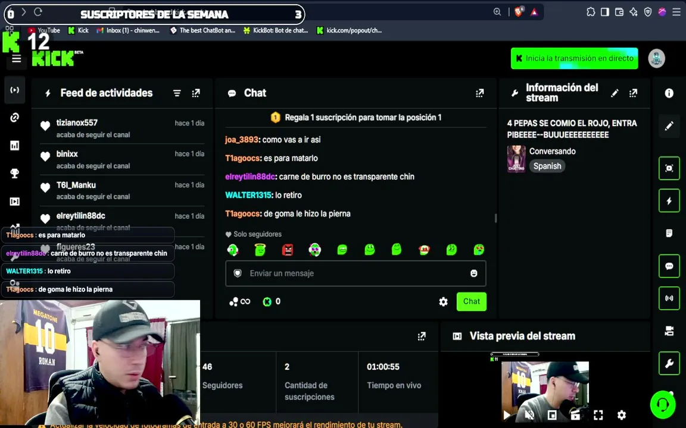This screenshot has height=428, width=686.
Task: Click the browser zoom magnifier icon
Action: pyautogui.click(x=497, y=12)
